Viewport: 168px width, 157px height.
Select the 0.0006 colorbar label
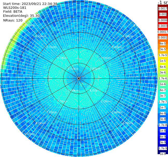[x=163, y=20]
